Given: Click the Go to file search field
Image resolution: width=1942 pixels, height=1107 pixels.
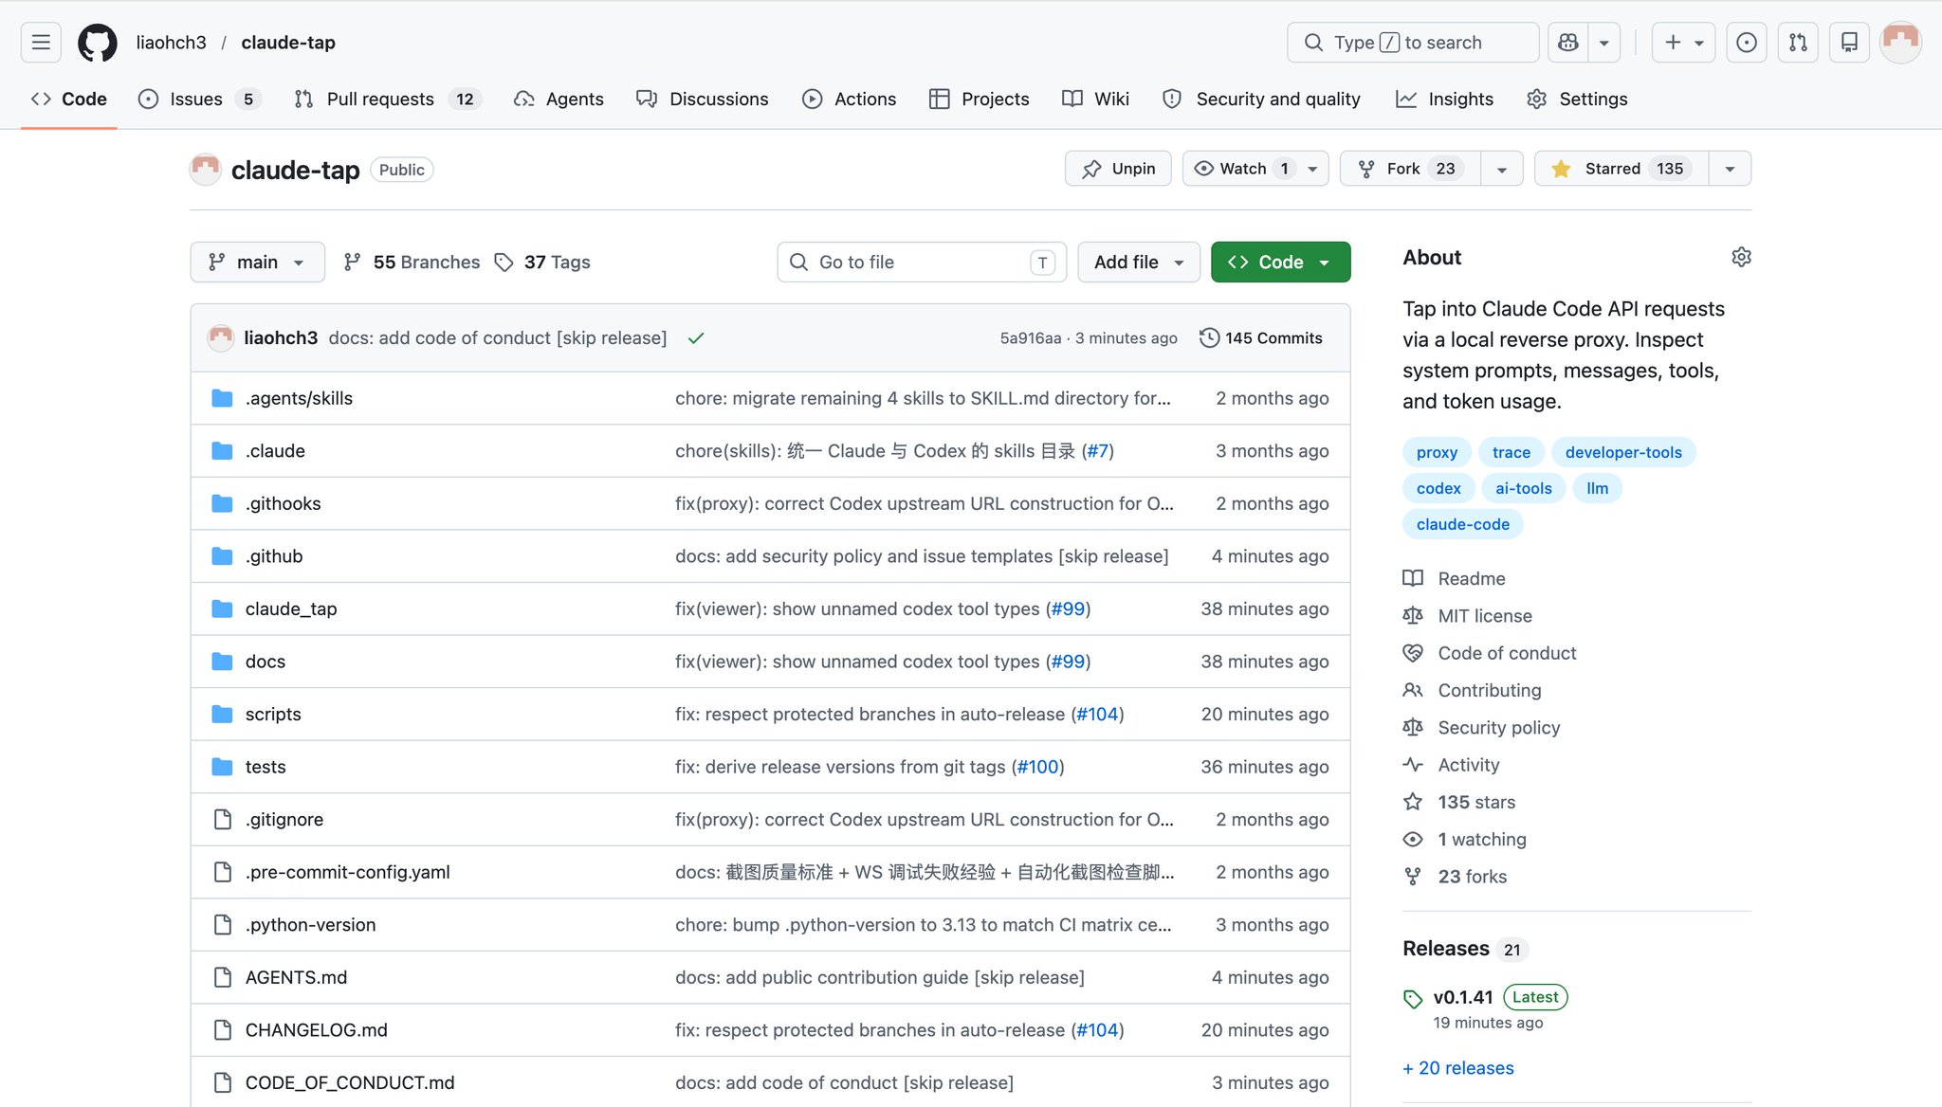Looking at the screenshot, I should pos(922,262).
